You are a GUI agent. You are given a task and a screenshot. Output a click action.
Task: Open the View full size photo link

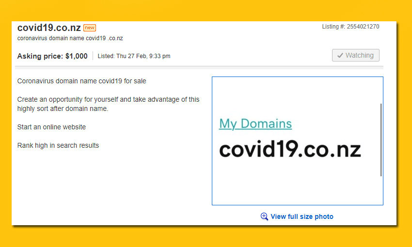(x=301, y=216)
